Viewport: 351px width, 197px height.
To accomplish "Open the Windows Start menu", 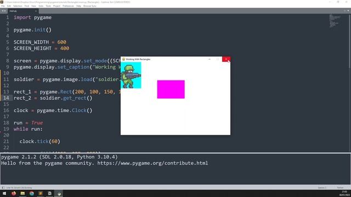I will point(4,193).
